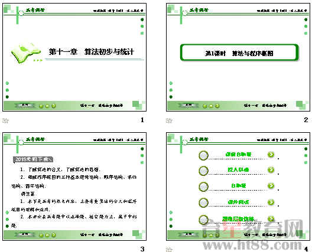Click forward round nav icon in slide 2 footer
The width and height of the screenshot is (312, 252).
[217, 106]
